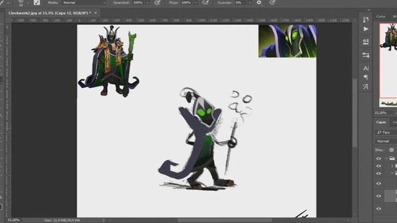This screenshot has height=223, width=397.
Task: Open the brush settings panel icon
Action: tap(37, 2)
